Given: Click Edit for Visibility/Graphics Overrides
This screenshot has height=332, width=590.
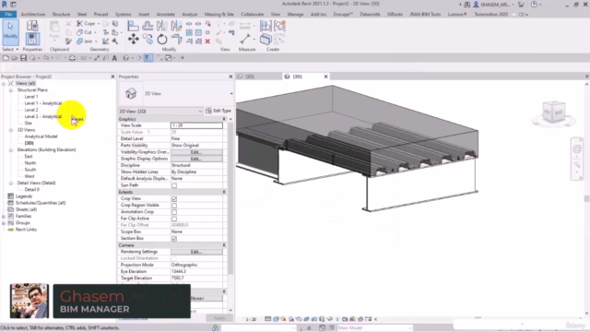Looking at the screenshot, I should pyautogui.click(x=196, y=152).
